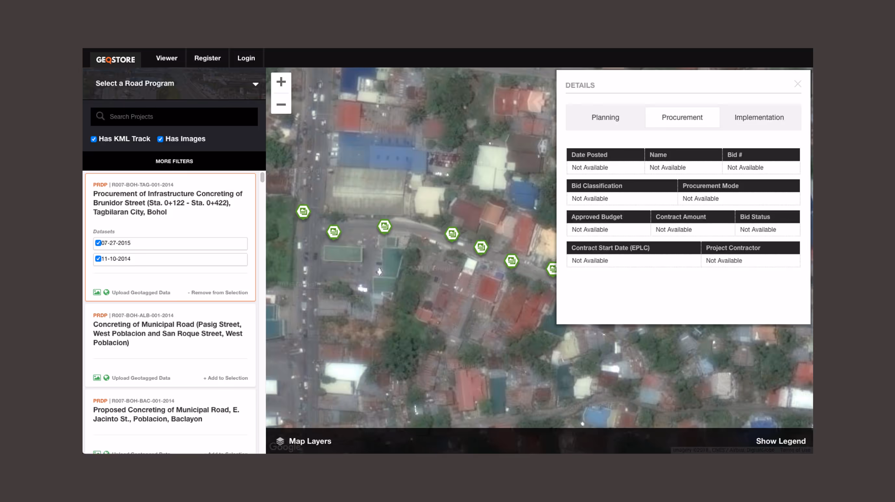The height and width of the screenshot is (502, 895).
Task: Zoom out using the minus control
Action: pyautogui.click(x=281, y=105)
